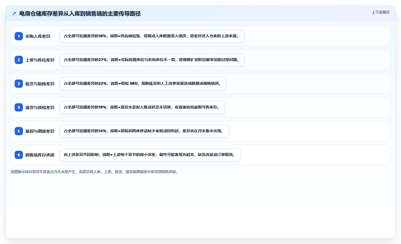Image resolution: width=401 pixels, height=244 pixels.
Task: Click step number badge 4
Action: 19,107
